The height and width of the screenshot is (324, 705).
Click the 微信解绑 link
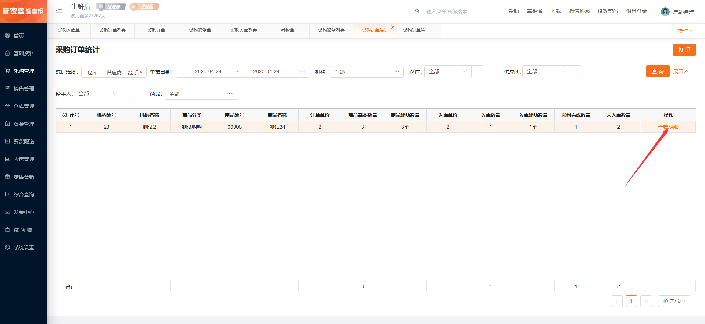579,11
